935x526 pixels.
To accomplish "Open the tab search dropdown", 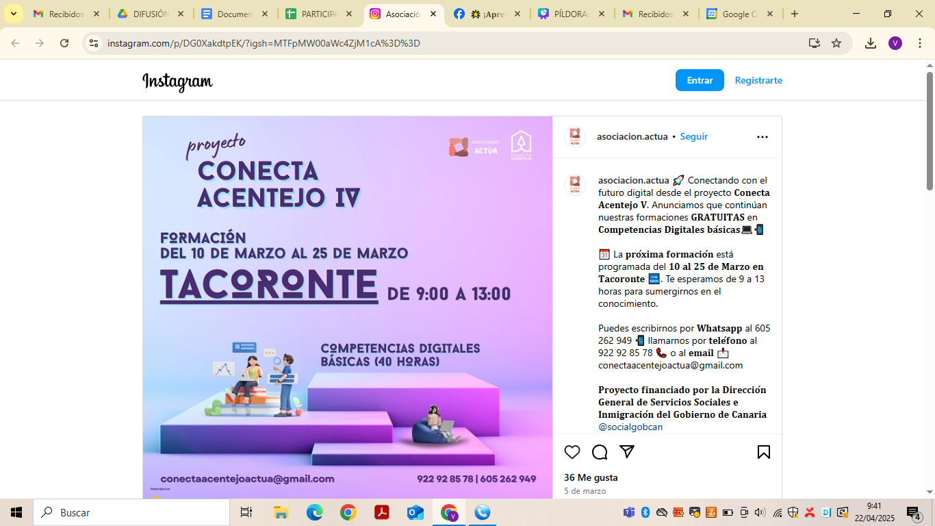I will [x=13, y=14].
